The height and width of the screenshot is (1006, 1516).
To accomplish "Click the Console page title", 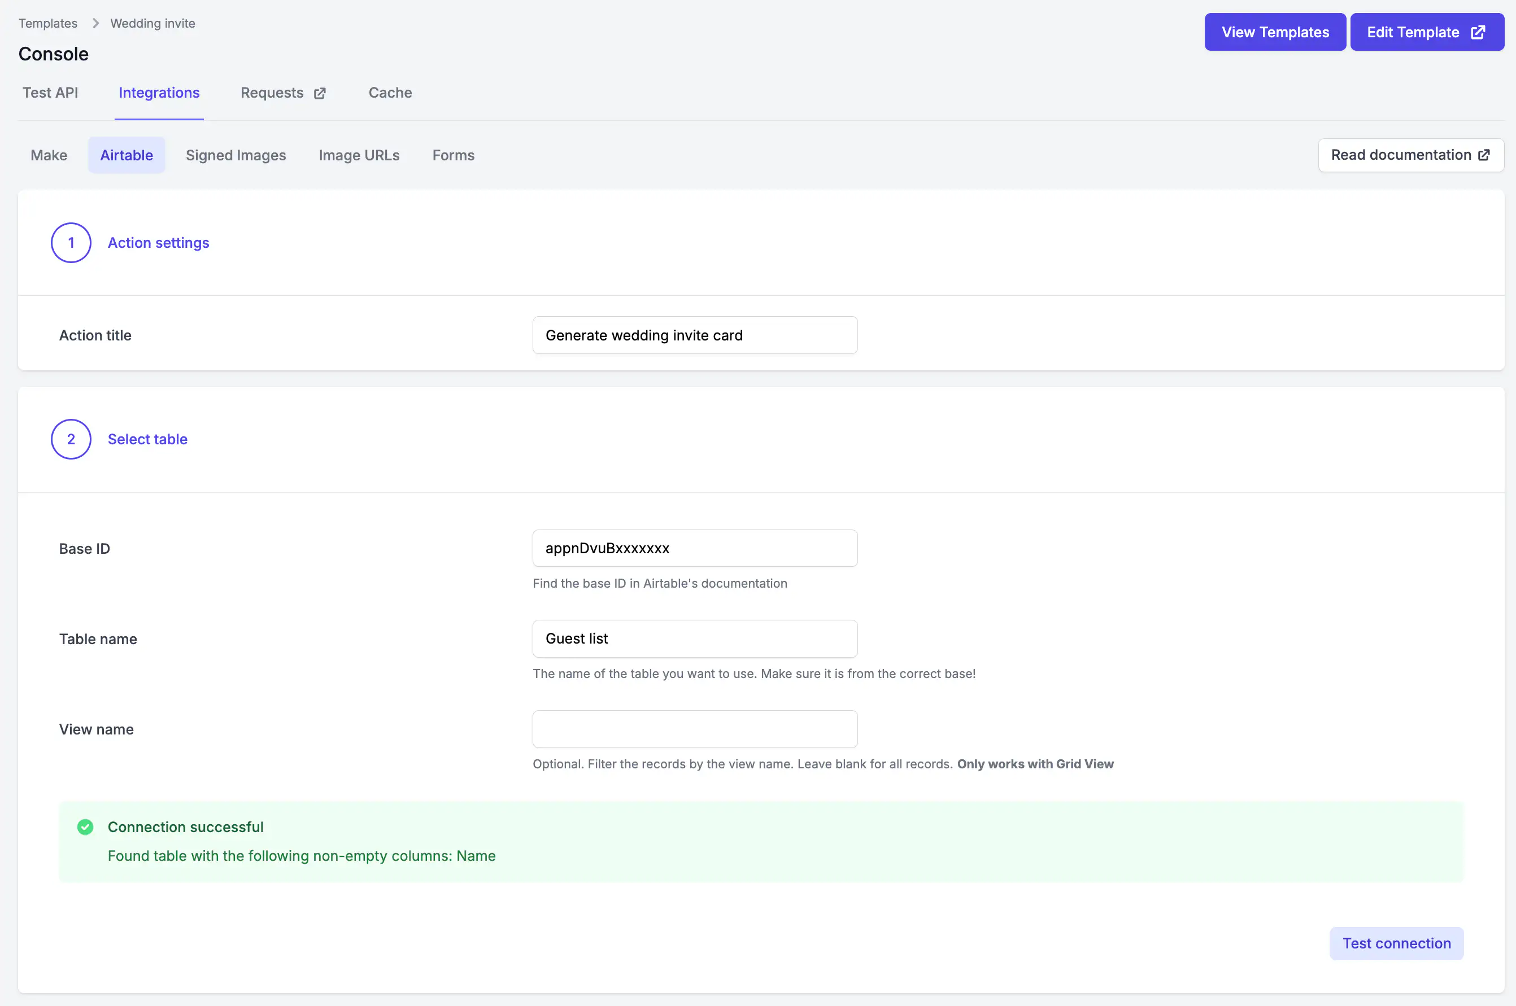I will 53,54.
